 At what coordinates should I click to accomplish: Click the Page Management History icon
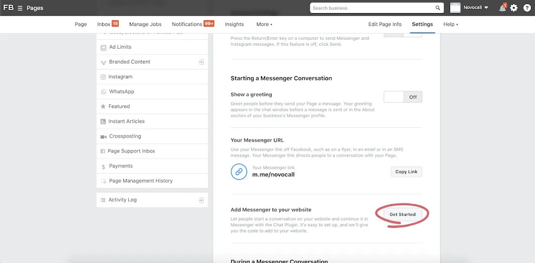tap(104, 181)
